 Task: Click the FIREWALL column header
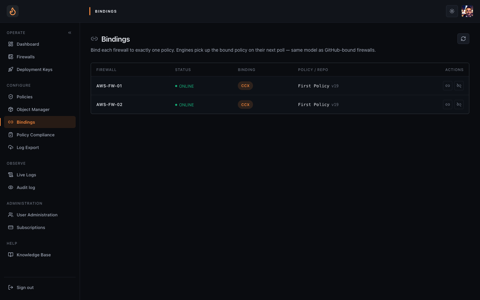pyautogui.click(x=106, y=70)
